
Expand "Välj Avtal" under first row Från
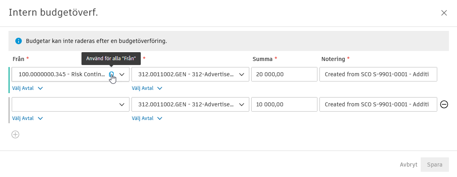point(27,88)
